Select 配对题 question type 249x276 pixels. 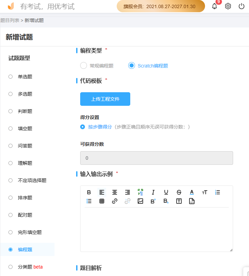20,215
